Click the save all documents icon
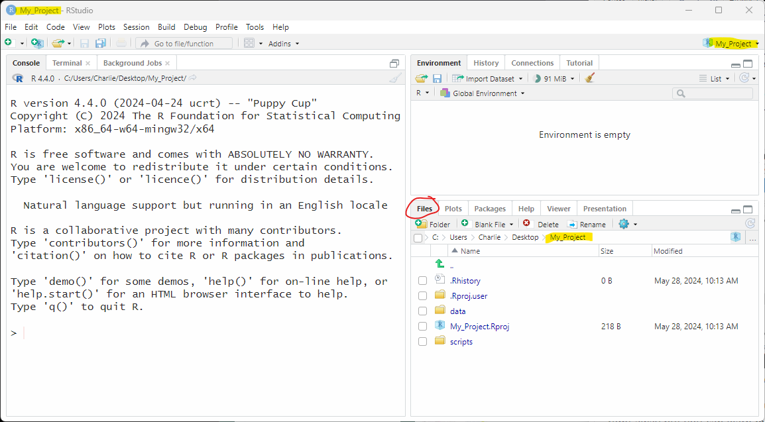 click(x=100, y=43)
